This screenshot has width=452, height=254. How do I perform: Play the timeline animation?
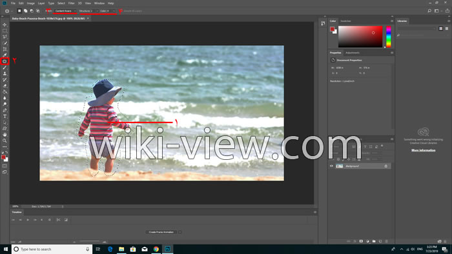tap(28, 220)
